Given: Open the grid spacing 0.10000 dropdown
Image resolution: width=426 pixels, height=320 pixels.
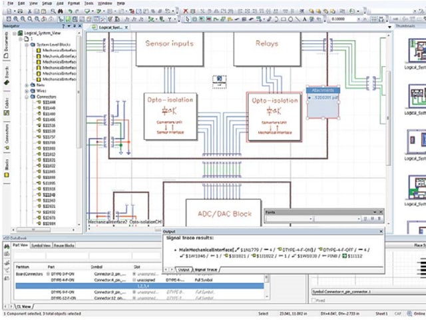Looking at the screenshot, I should (x=359, y=19).
